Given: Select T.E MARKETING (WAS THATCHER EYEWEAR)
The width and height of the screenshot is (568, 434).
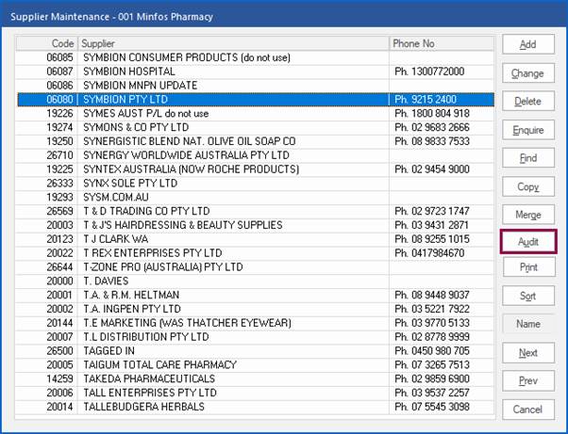Looking at the screenshot, I should coord(255,323).
